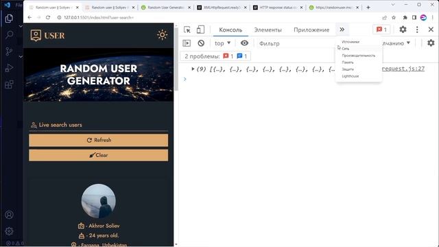Click the Clear button

[99, 155]
